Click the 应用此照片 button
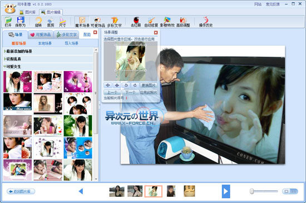 click(x=149, y=92)
